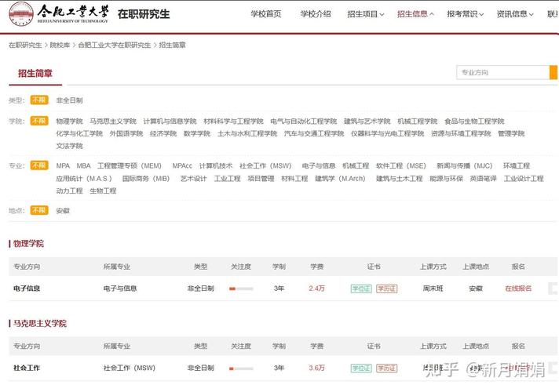Click 学位证 badge in 社会工作 row
Image resolution: width=559 pixels, height=392 pixels.
tap(361, 368)
